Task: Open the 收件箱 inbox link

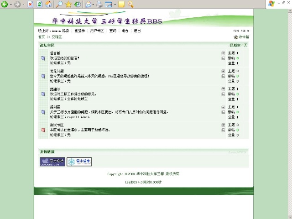Action: point(244,37)
